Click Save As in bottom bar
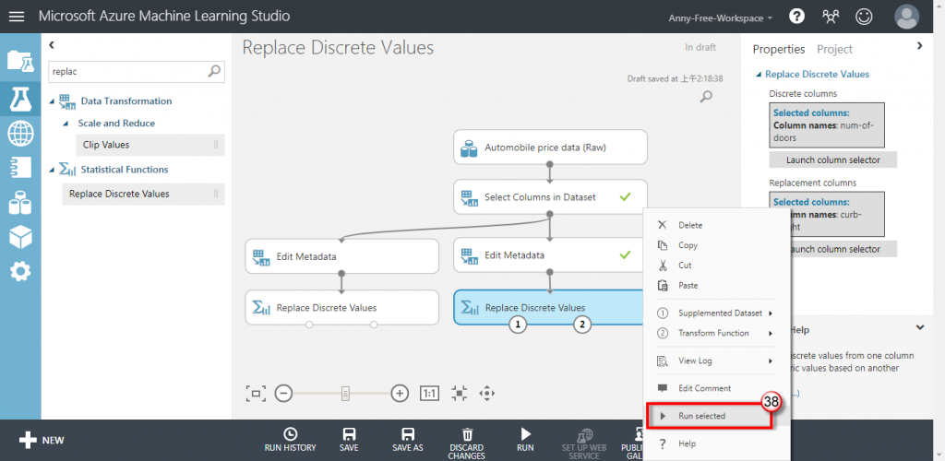 click(407, 440)
